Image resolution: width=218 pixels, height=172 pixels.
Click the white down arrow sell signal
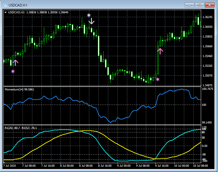coord(92,21)
